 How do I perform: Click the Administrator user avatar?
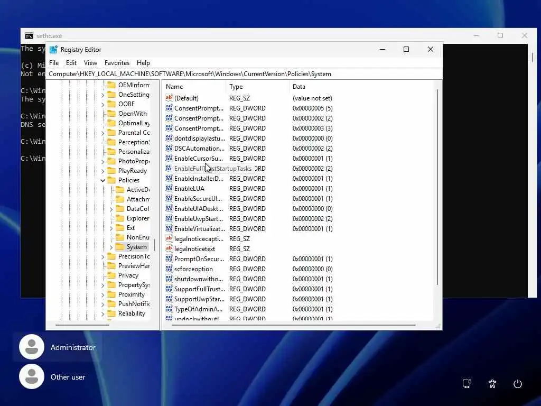[x=32, y=347]
